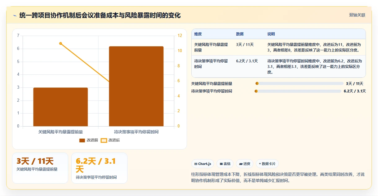
Task: Click progress value label 6.2天 / 3.1天
Action: point(355,91)
